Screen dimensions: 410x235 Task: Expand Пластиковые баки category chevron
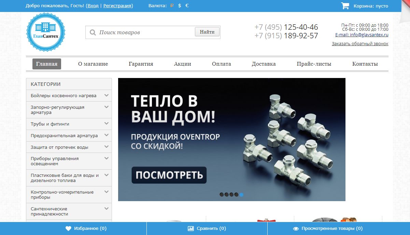click(107, 175)
